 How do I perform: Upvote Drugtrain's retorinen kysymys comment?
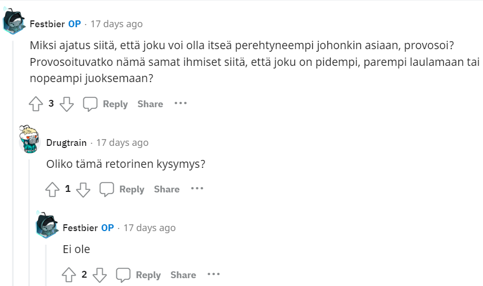[52, 189]
